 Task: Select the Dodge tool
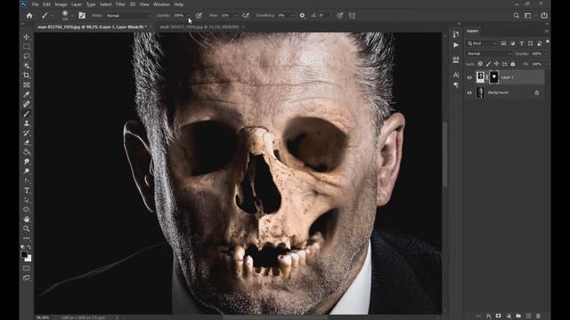(27, 171)
